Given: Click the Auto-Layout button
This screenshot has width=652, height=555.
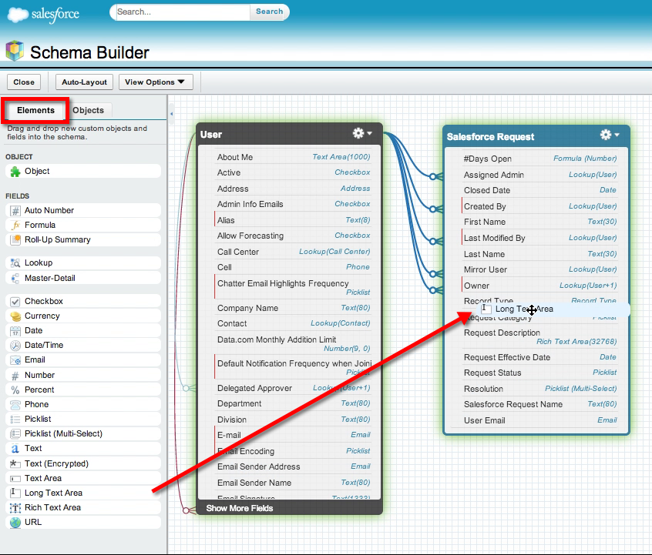Looking at the screenshot, I should tap(85, 82).
